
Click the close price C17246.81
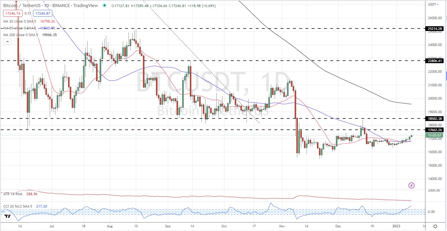point(177,6)
